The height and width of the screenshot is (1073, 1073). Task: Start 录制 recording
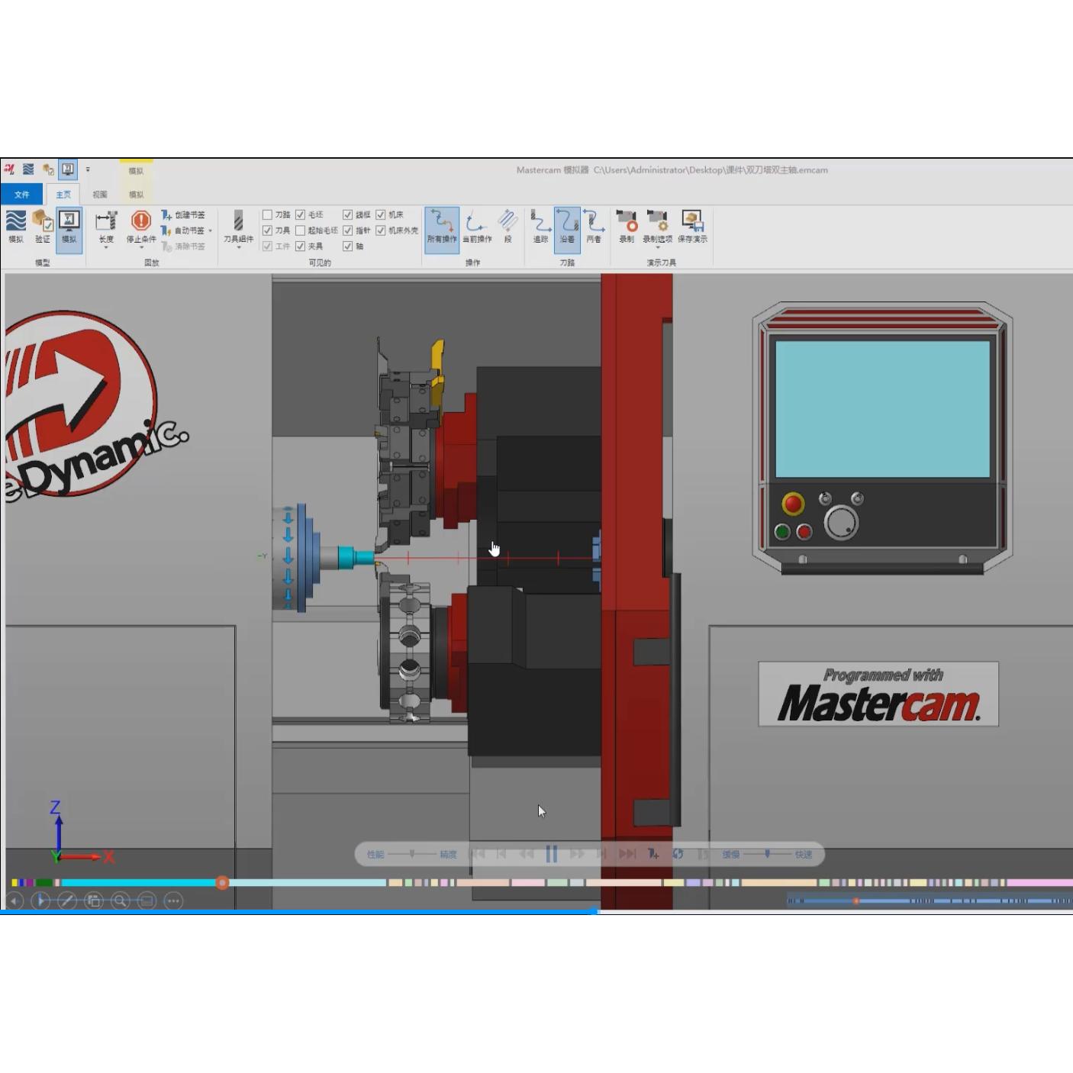pos(627,227)
